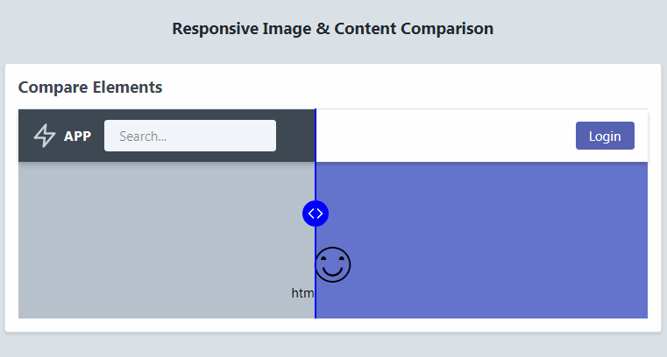Viewport: 667px width, 357px height.
Task: Click the smiley face icon
Action: [333, 264]
